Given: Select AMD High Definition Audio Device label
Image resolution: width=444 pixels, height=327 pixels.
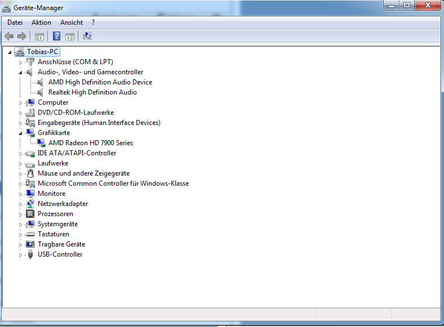Looking at the screenshot, I should 100,82.
